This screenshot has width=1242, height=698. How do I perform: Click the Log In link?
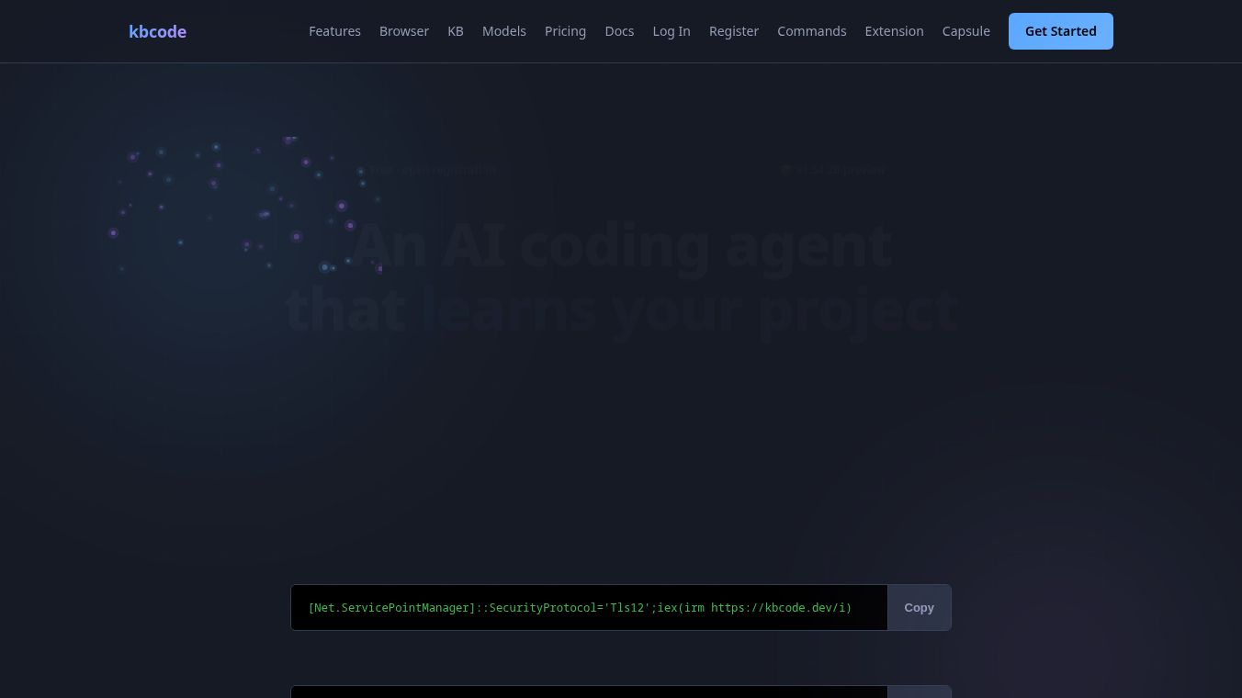point(672,31)
